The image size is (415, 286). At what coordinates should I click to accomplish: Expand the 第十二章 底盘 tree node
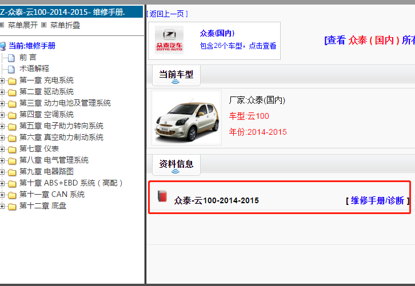(2, 206)
